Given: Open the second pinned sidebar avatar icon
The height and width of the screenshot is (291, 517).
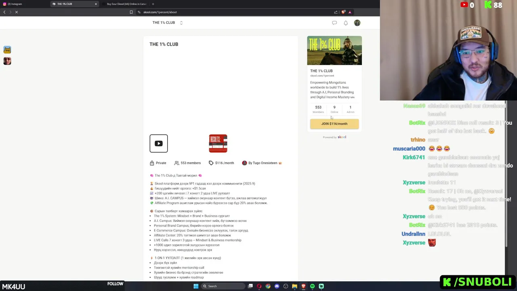Looking at the screenshot, I should pos(7,61).
